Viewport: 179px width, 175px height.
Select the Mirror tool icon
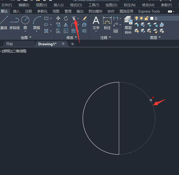tap(66, 25)
